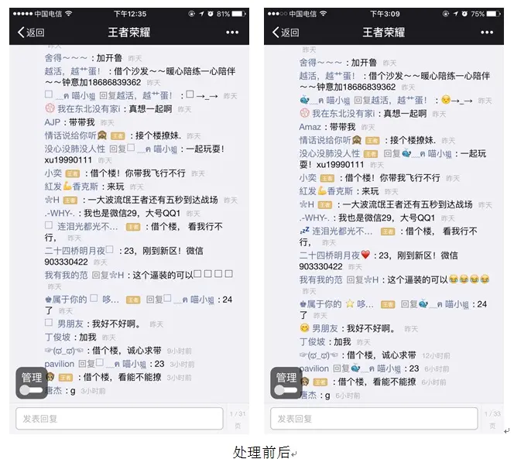Image resolution: width=514 pixels, height=459 pixels.
Task: Tap the 王者 badge beside 小奕 in left screenshot
Action: click(x=73, y=173)
